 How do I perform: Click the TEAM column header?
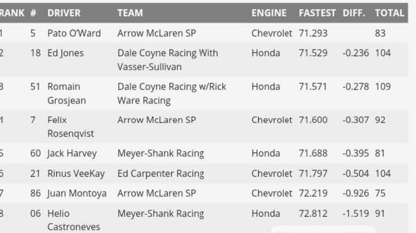click(x=130, y=13)
